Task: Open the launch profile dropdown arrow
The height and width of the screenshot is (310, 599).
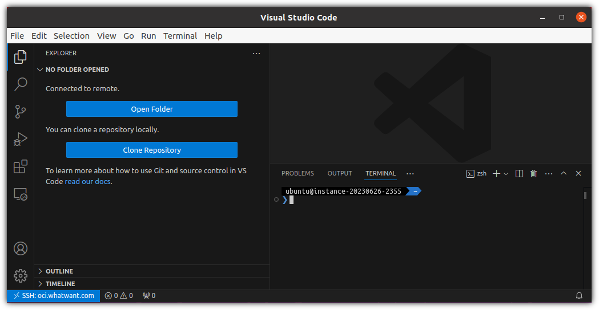Action: click(506, 174)
